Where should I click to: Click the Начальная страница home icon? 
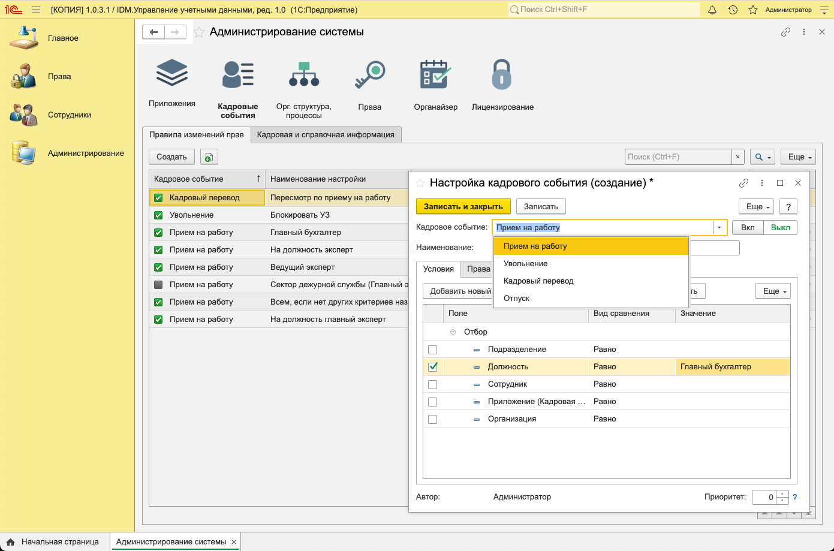10,541
